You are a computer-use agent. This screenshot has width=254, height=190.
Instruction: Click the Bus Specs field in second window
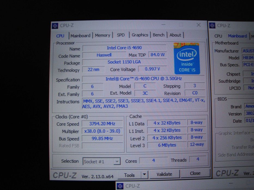248,65
